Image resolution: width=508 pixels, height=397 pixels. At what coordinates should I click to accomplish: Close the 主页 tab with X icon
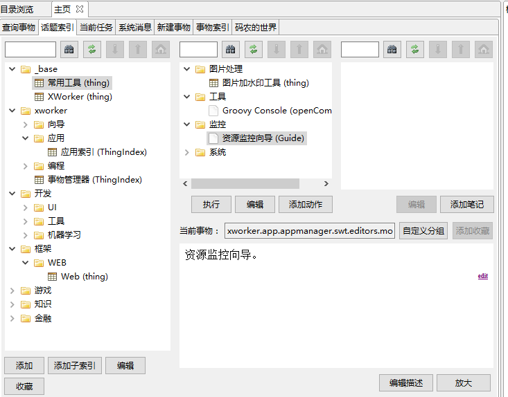80,9
